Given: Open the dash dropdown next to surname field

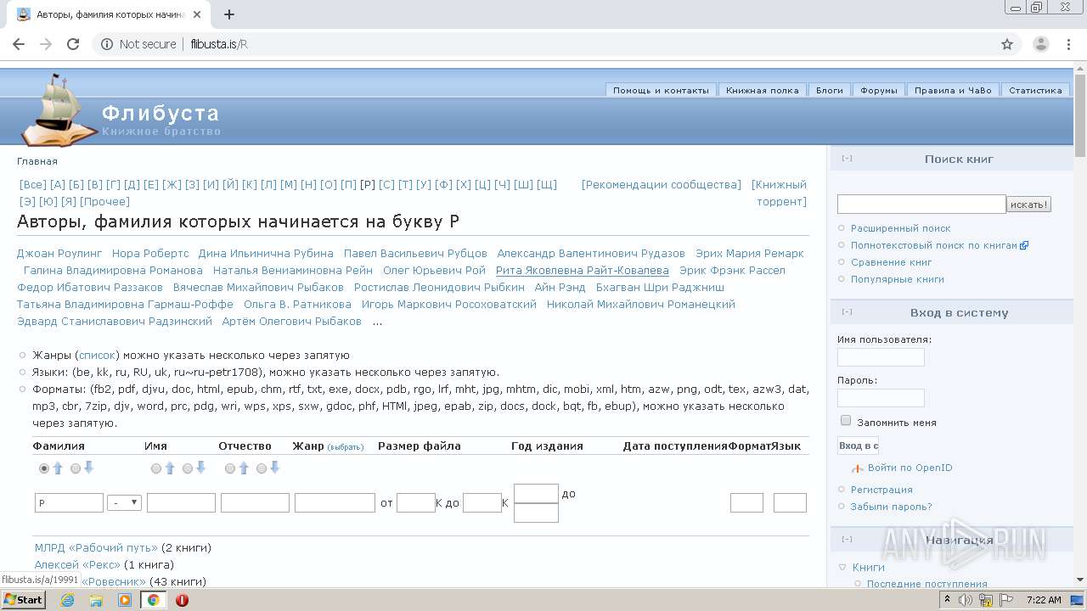Looking at the screenshot, I should [x=124, y=502].
